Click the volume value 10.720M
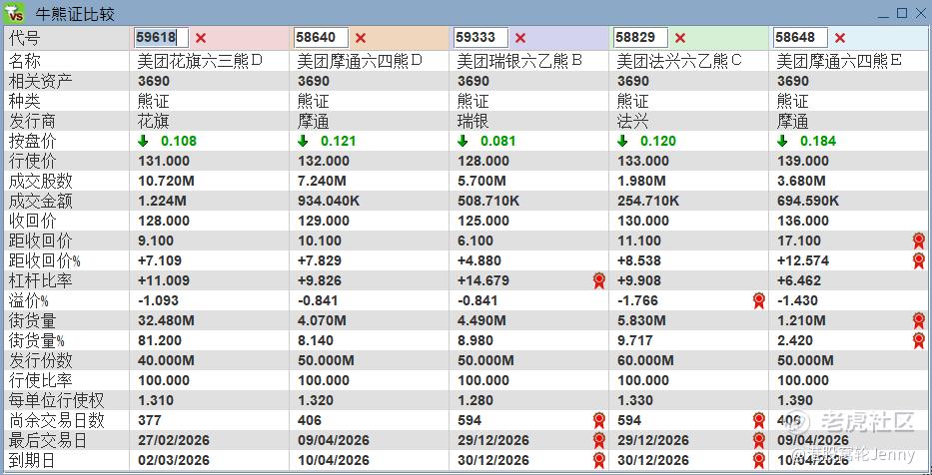This screenshot has height=475, width=932. coord(166,181)
